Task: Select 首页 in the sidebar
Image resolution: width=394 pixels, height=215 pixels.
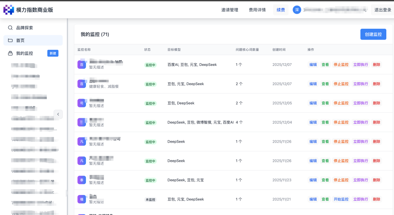Action: pos(33,40)
